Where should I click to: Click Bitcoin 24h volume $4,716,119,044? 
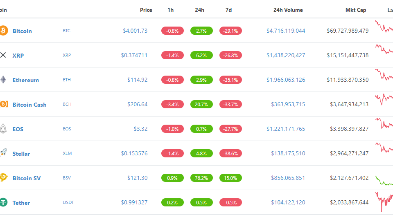(x=286, y=31)
